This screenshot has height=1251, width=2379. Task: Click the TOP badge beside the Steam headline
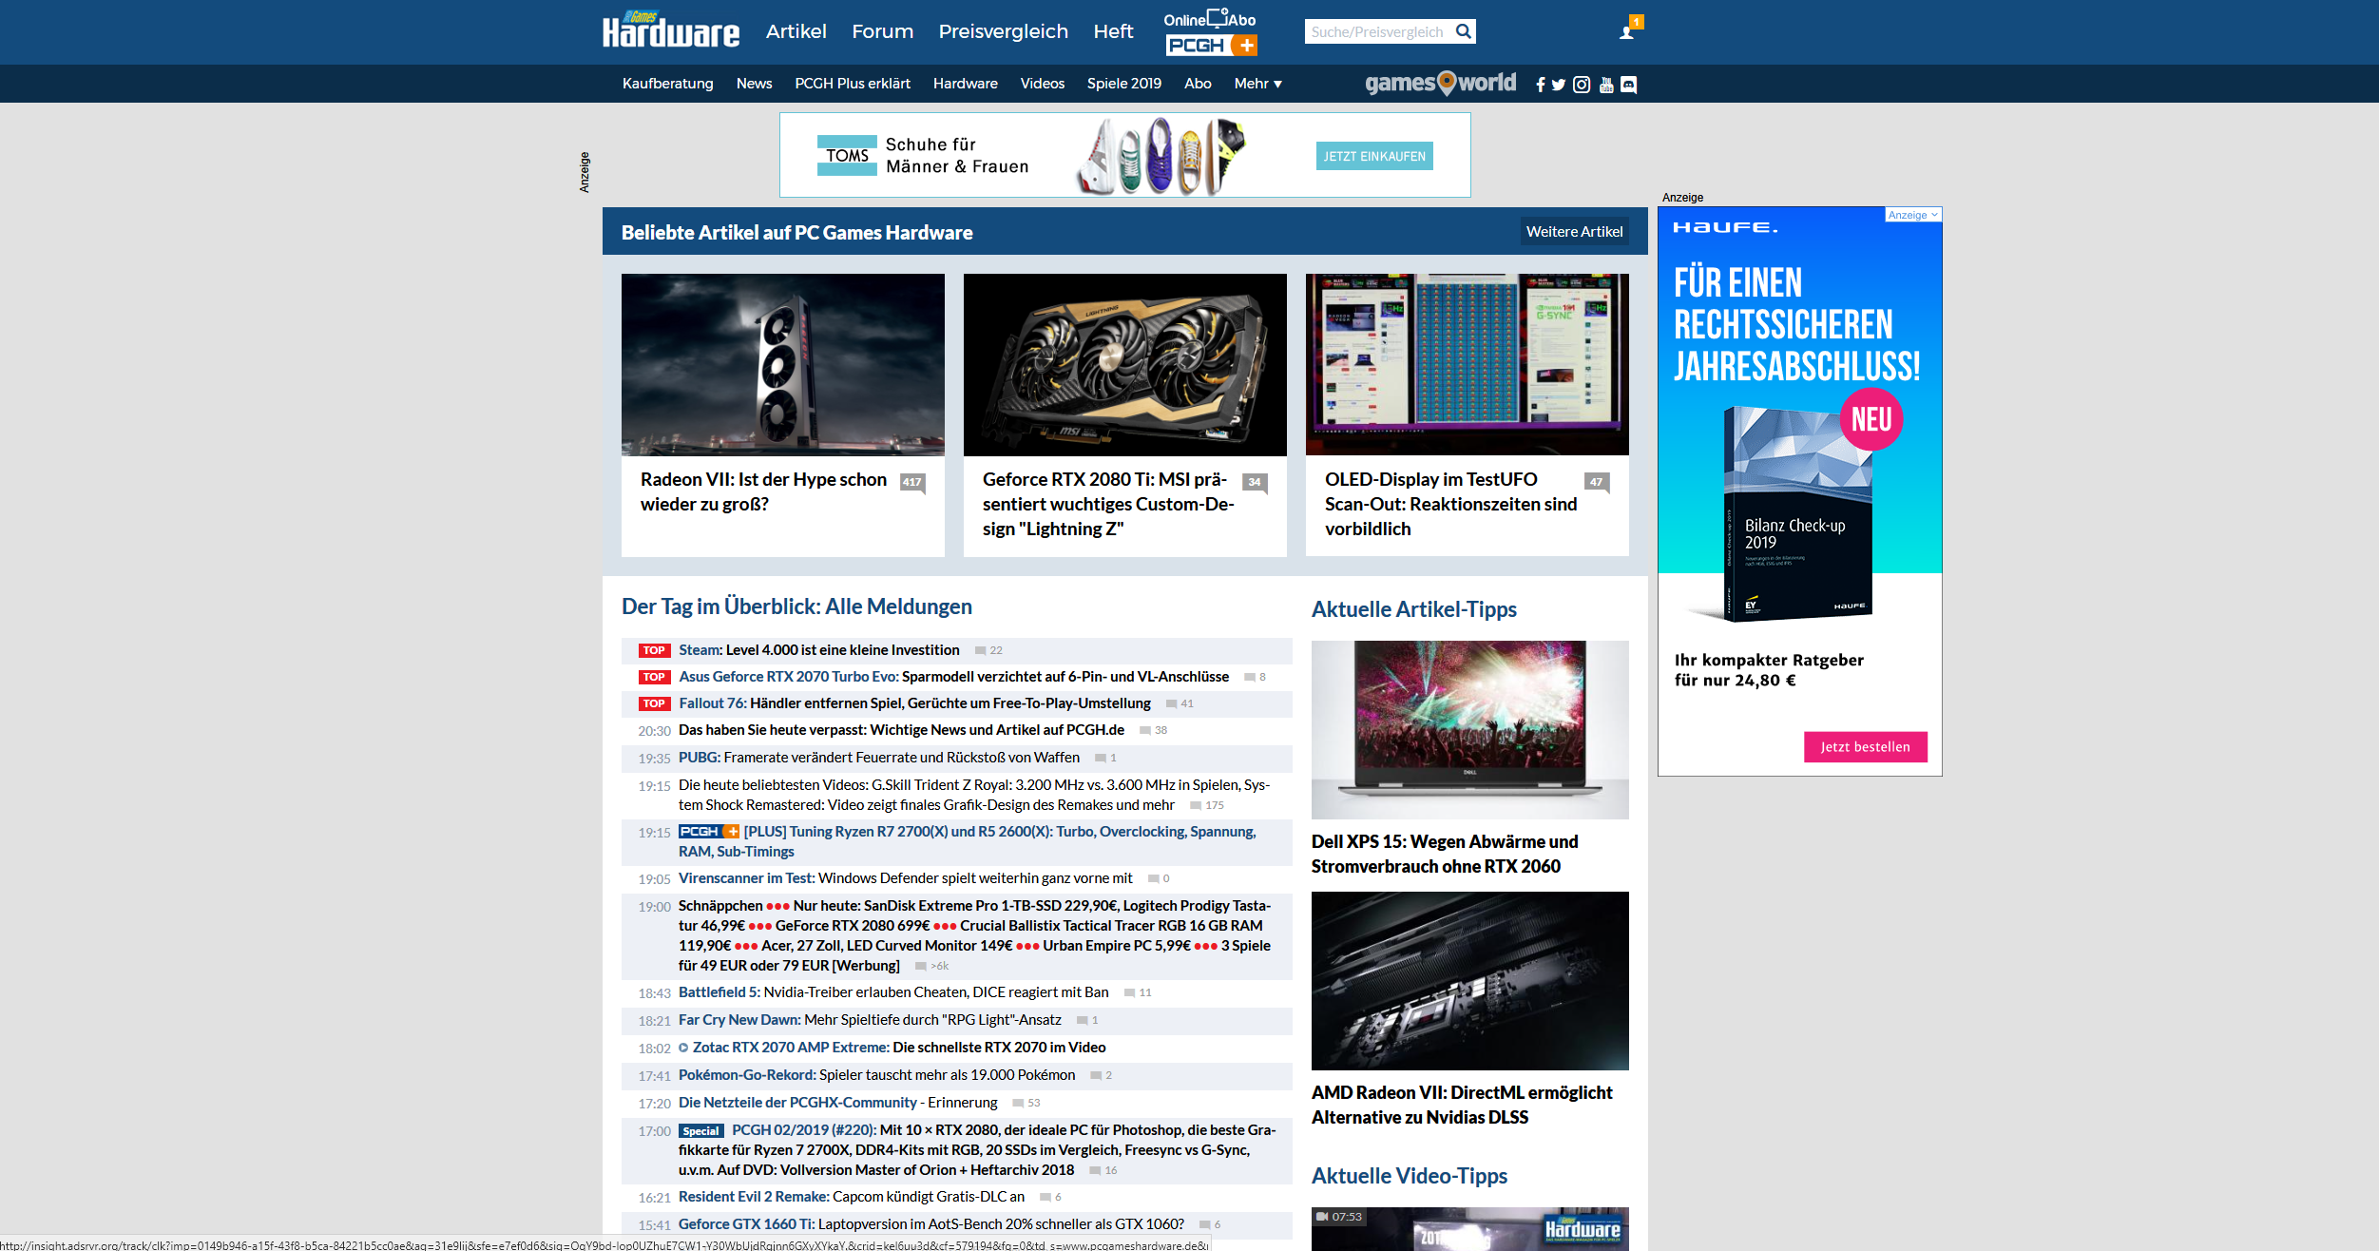coord(654,650)
